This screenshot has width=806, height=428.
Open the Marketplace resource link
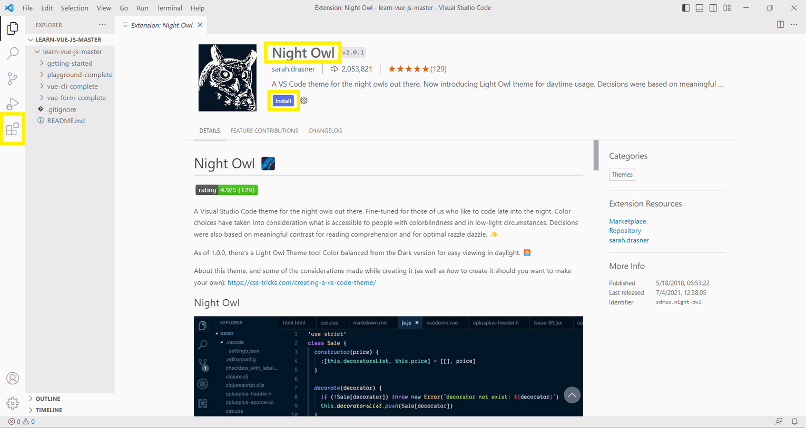click(x=627, y=221)
